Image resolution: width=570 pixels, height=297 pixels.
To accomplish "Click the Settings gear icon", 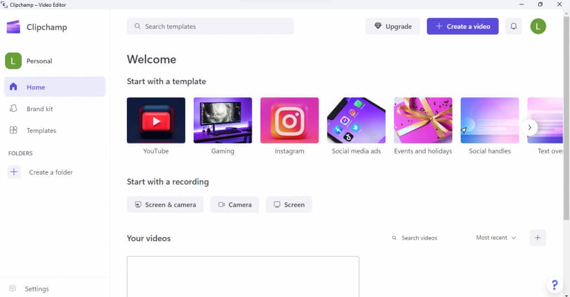I will pyautogui.click(x=12, y=288).
